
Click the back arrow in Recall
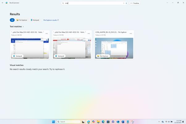[2, 3]
